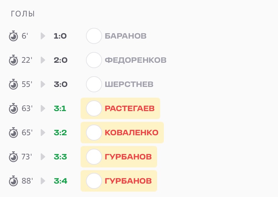
Task: Open player Федоренков's profile link
Action: coord(135,60)
